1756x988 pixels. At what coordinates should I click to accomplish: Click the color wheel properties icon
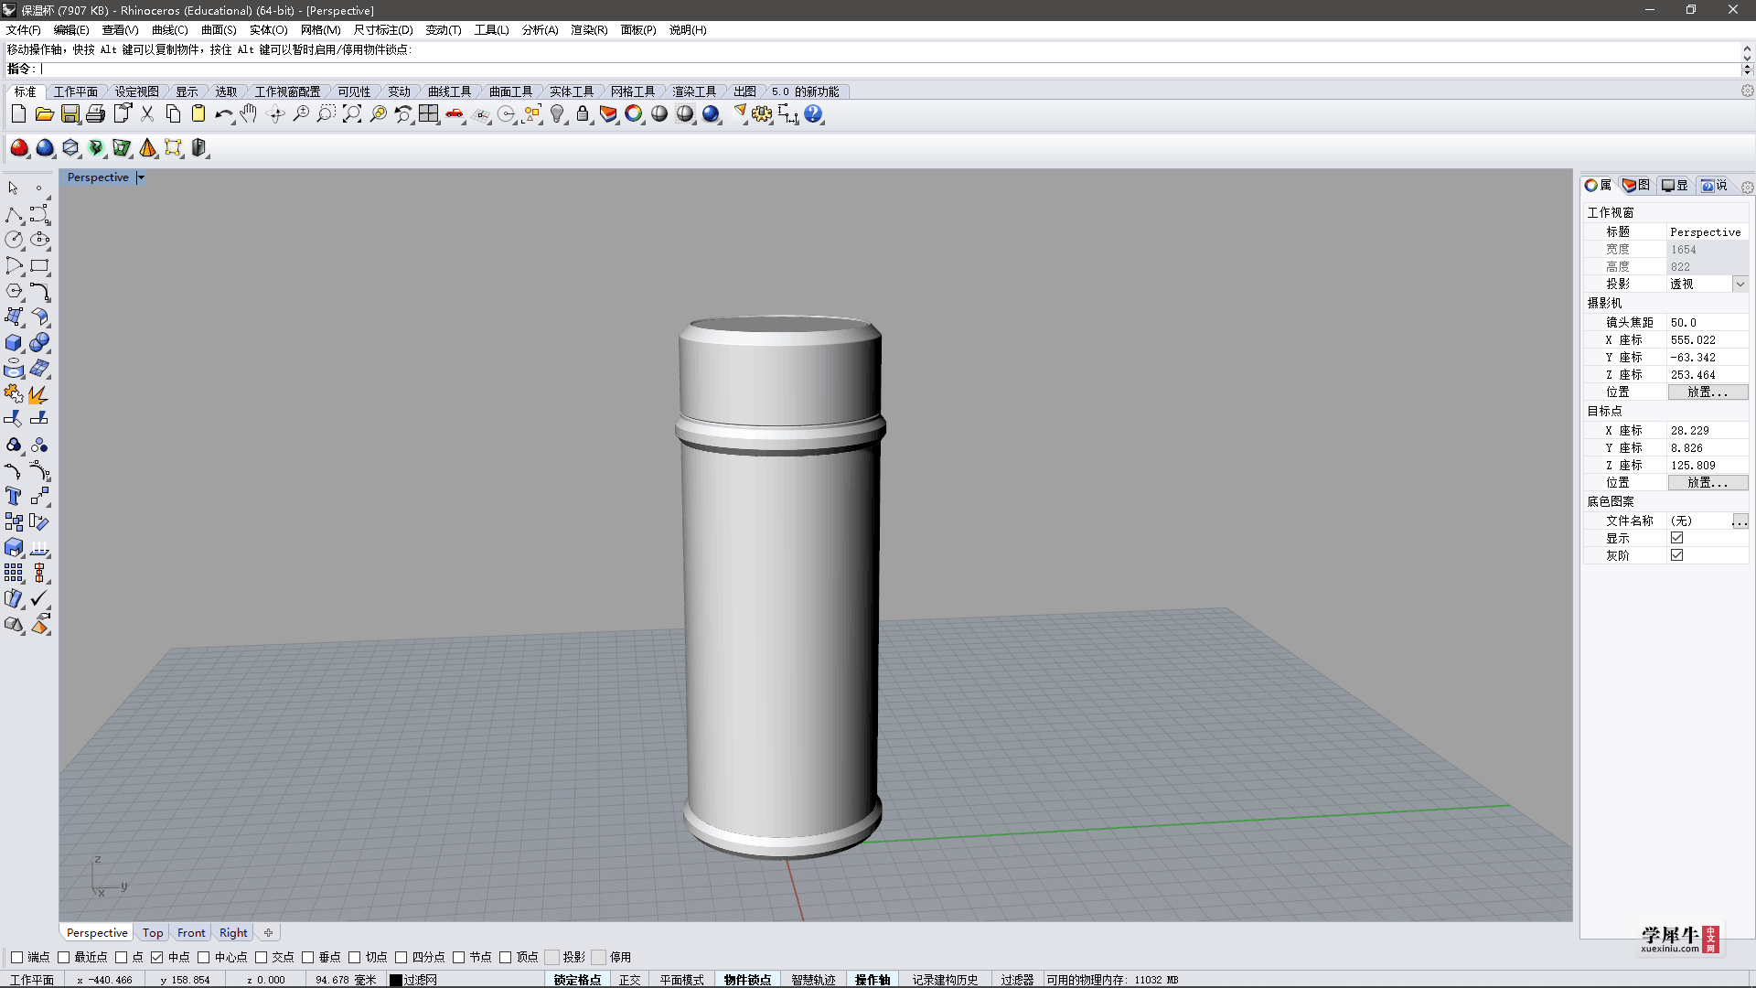(634, 114)
